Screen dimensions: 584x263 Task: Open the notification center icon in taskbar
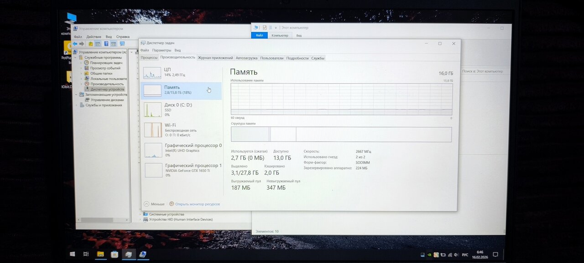pos(495,254)
